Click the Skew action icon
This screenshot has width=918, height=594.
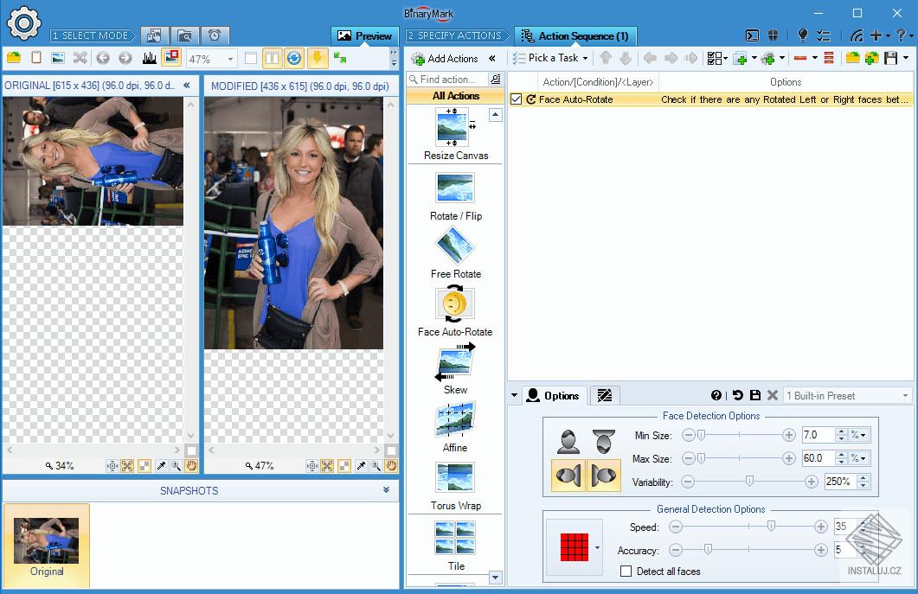click(455, 361)
